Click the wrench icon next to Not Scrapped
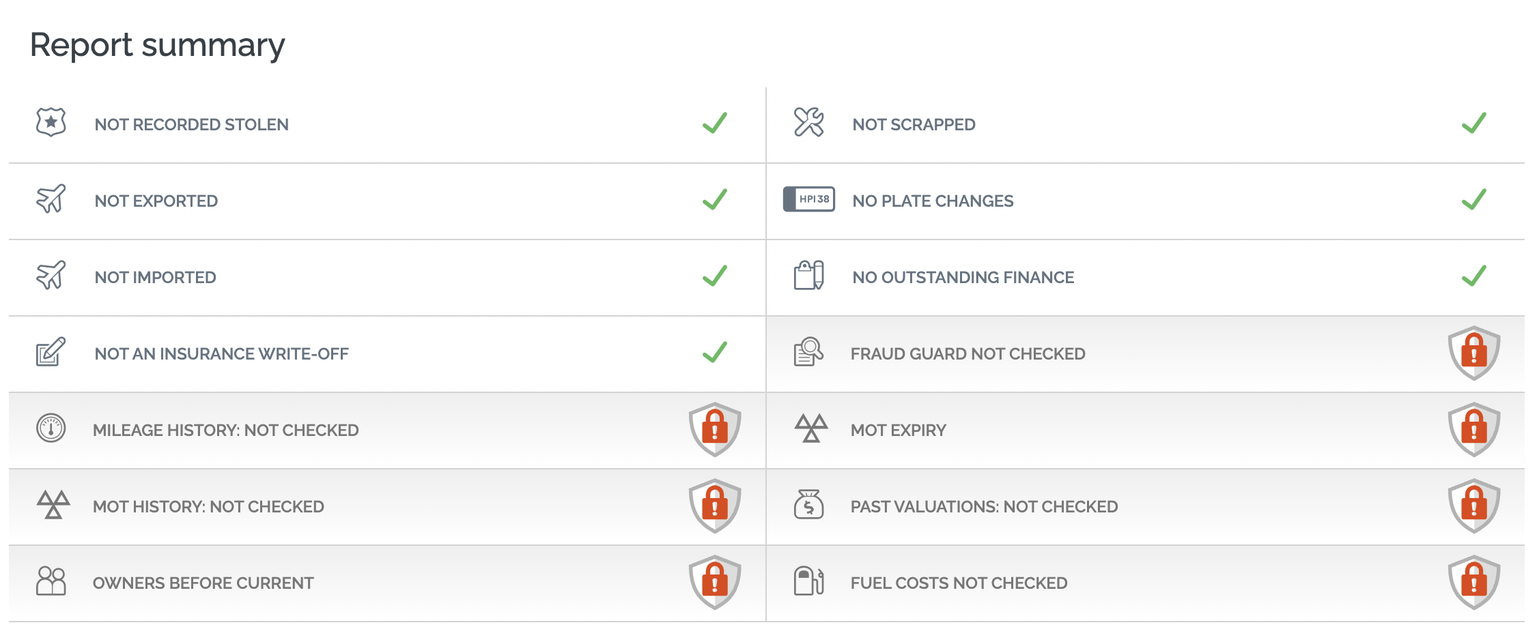 [808, 122]
